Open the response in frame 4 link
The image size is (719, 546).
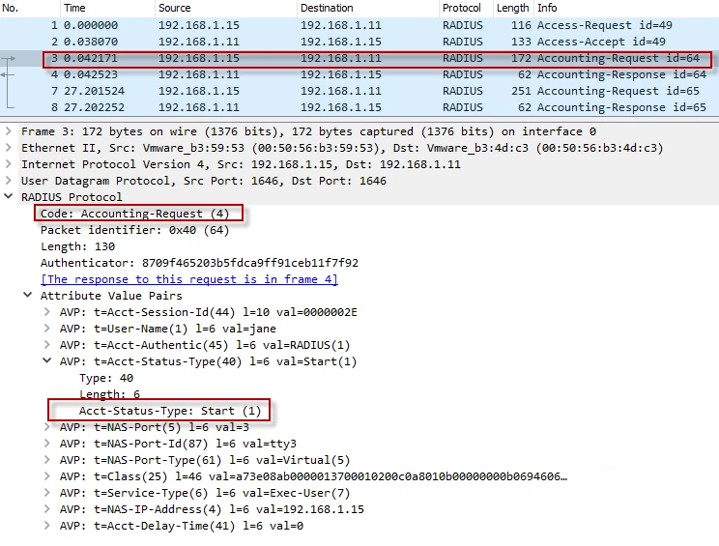point(188,279)
